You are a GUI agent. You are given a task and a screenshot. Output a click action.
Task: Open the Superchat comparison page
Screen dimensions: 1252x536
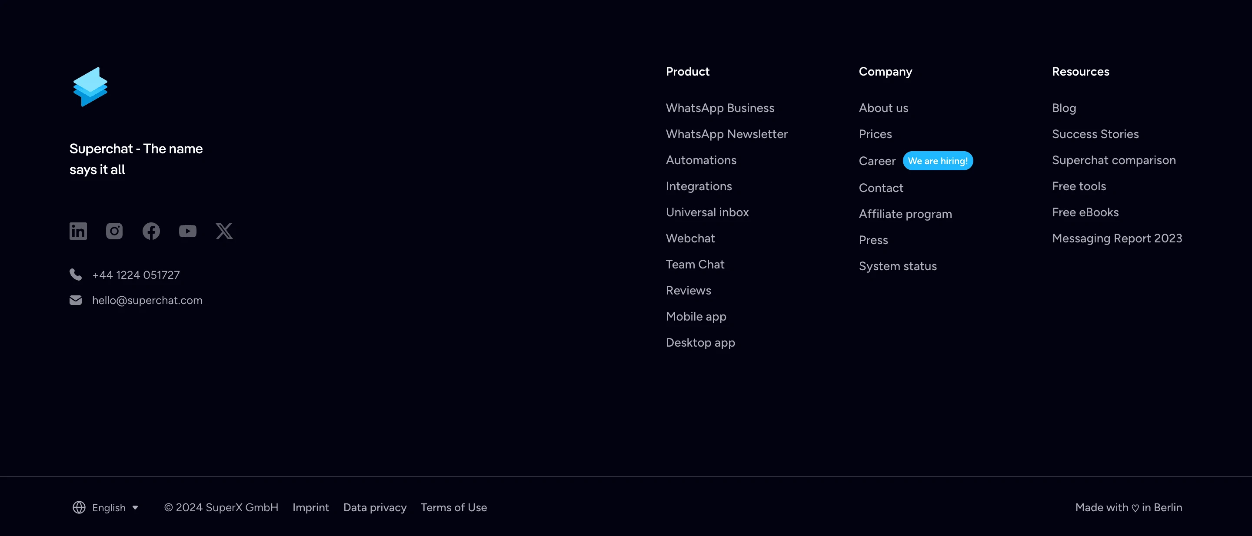(x=1114, y=160)
